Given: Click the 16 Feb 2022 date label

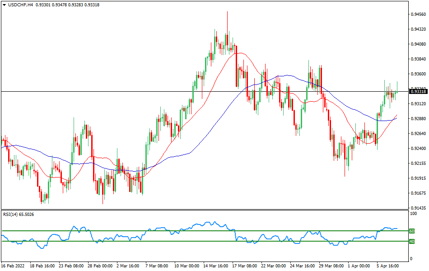Looking at the screenshot, I should [x=13, y=266].
